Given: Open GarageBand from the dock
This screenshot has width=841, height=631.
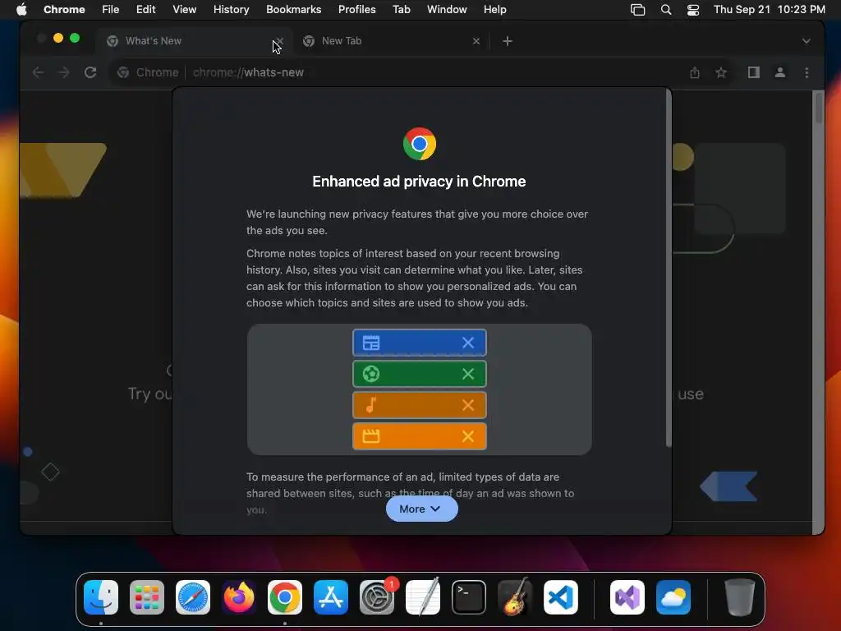Looking at the screenshot, I should click(515, 597).
